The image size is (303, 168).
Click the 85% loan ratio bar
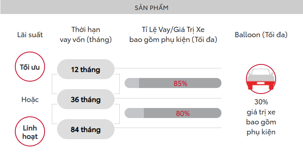(x=173, y=83)
